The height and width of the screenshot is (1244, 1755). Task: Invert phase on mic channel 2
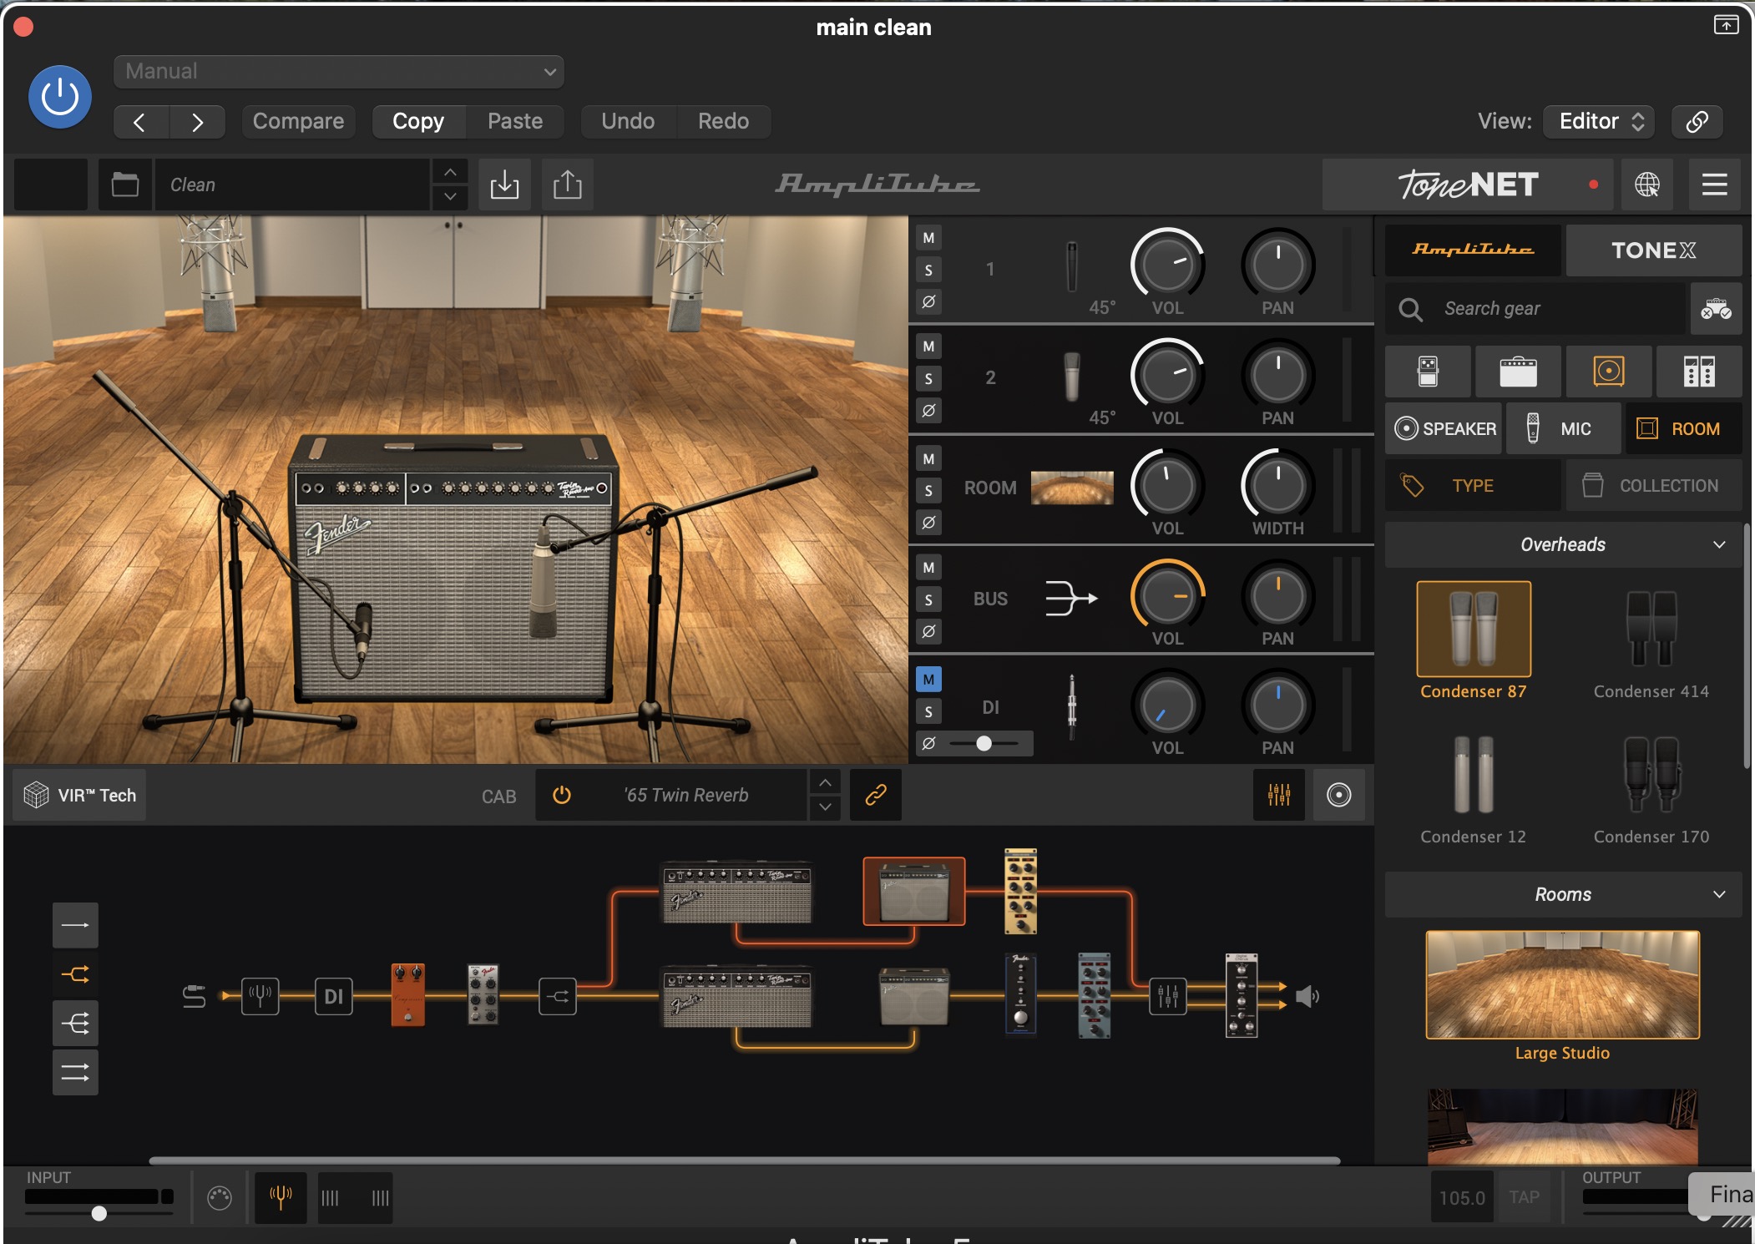click(928, 411)
